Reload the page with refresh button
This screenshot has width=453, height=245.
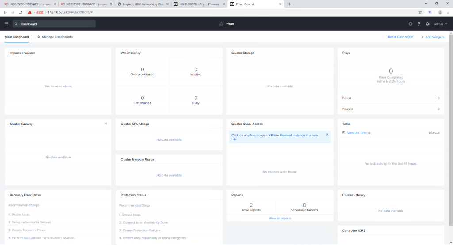[20, 12]
